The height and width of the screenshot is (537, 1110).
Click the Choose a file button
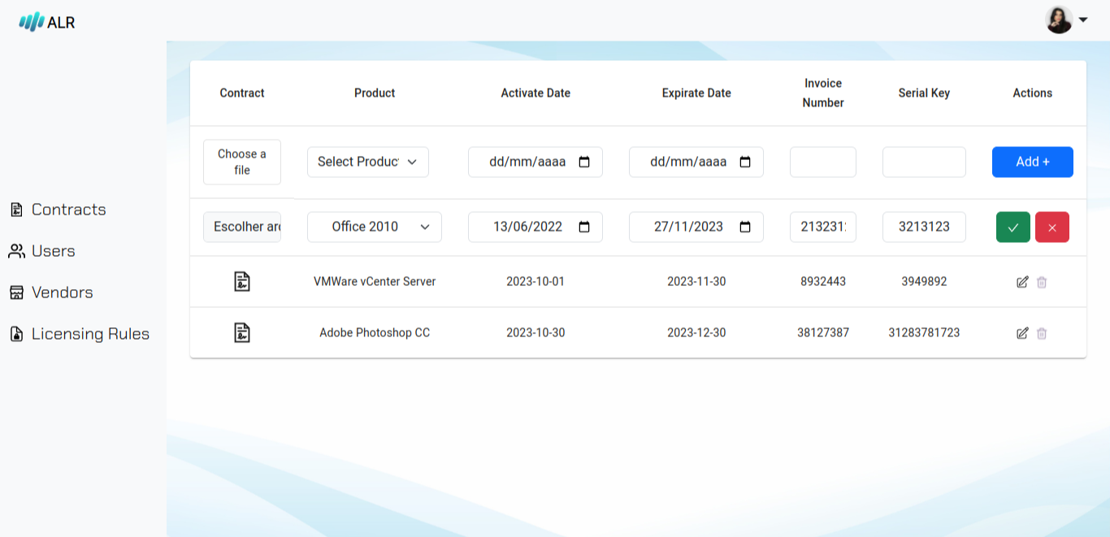point(242,162)
